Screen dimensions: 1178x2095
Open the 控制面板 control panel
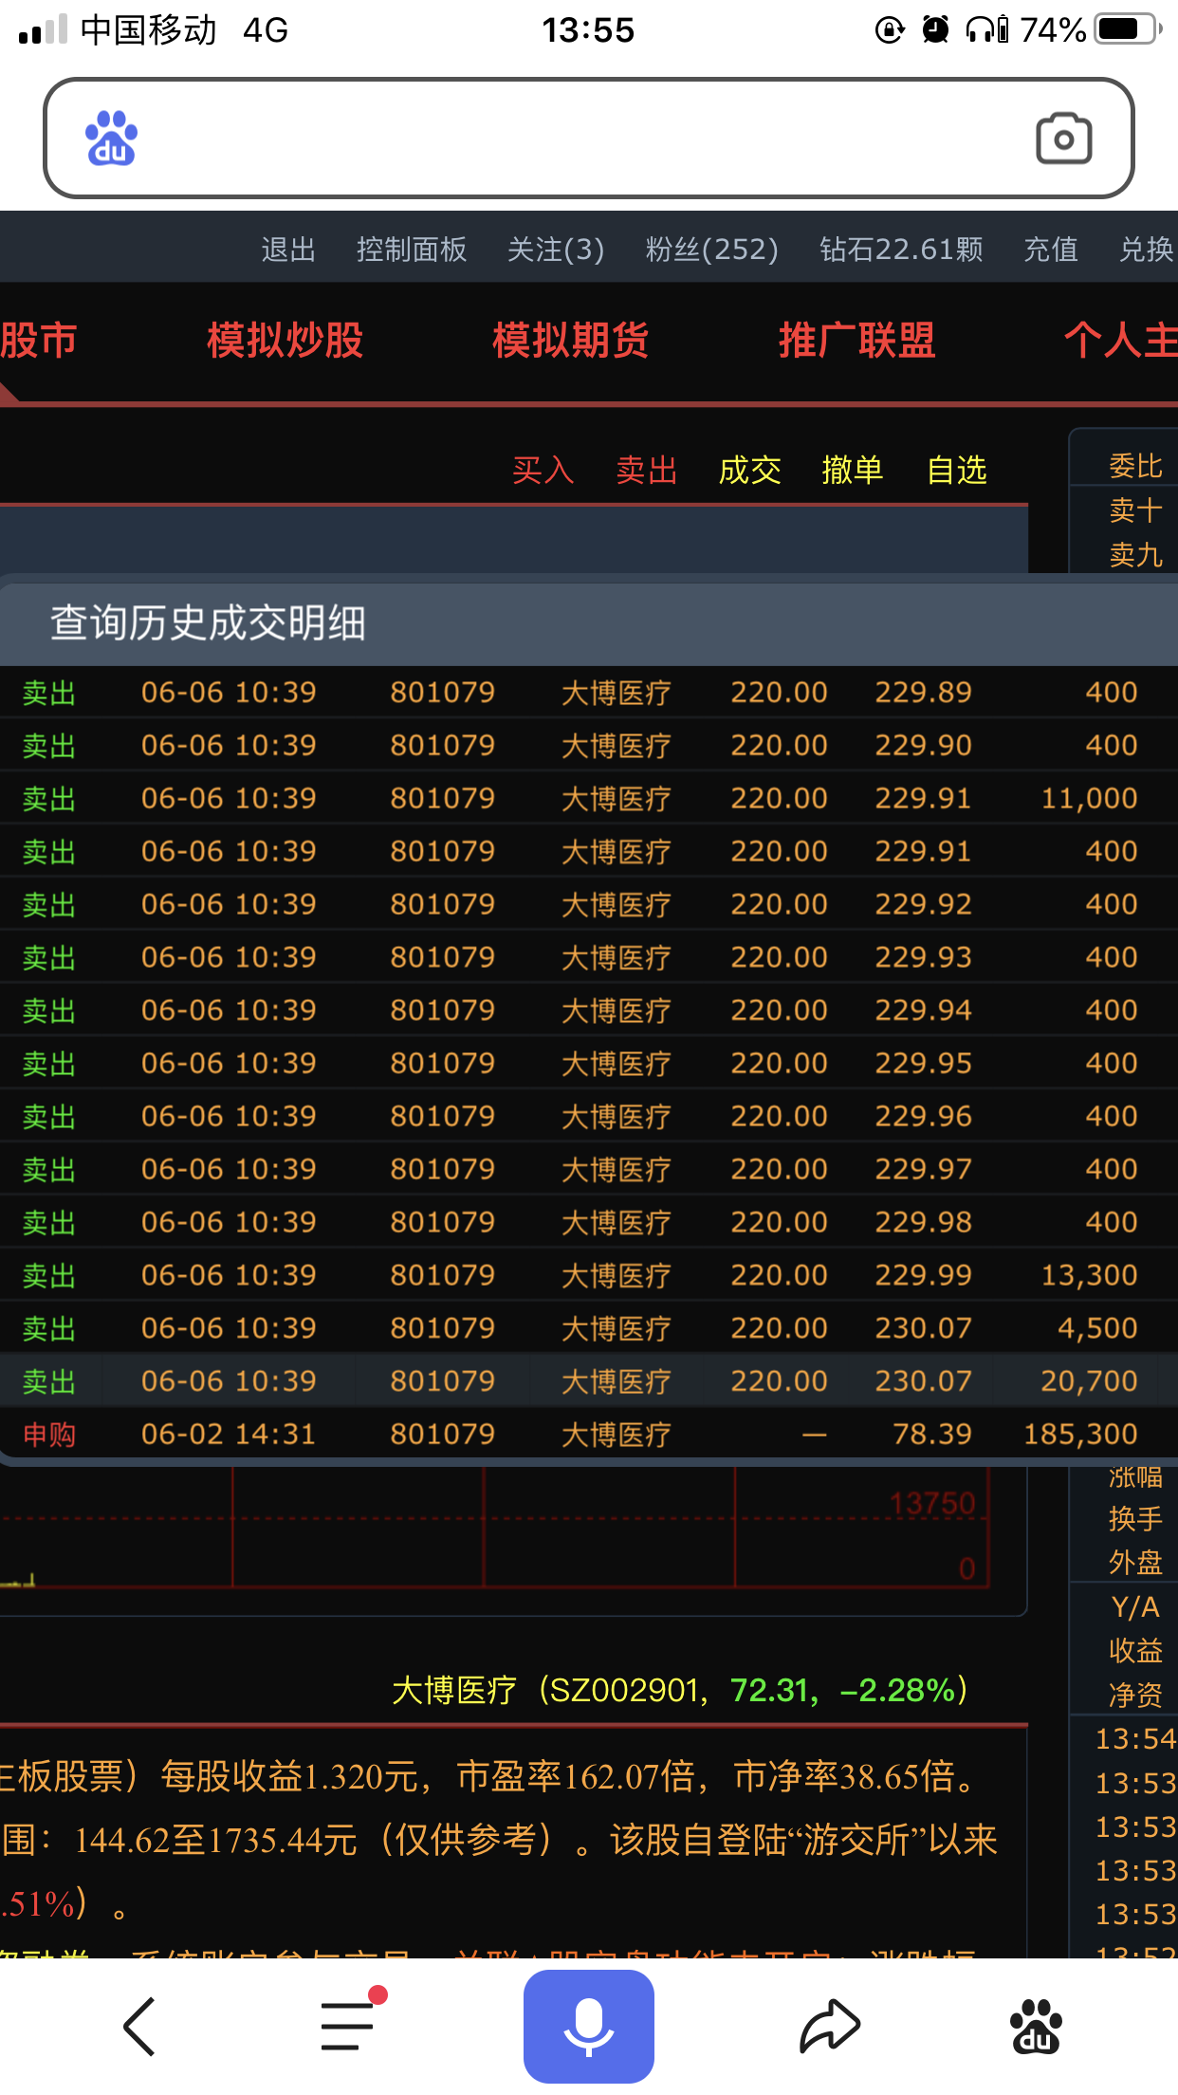[411, 250]
